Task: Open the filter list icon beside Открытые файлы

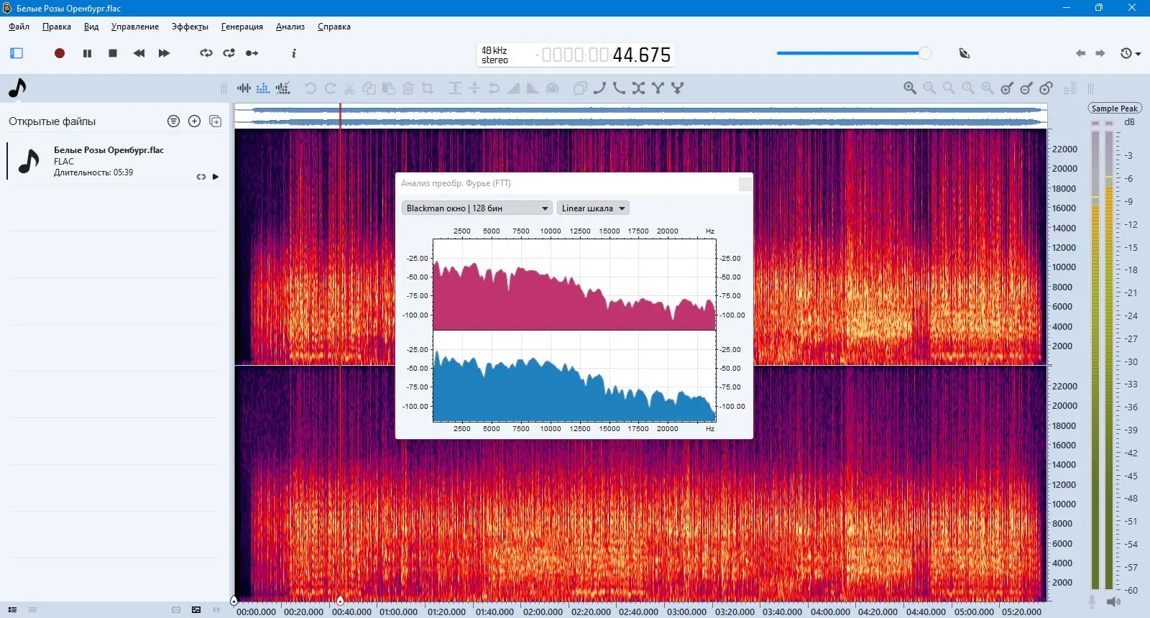Action: point(173,121)
